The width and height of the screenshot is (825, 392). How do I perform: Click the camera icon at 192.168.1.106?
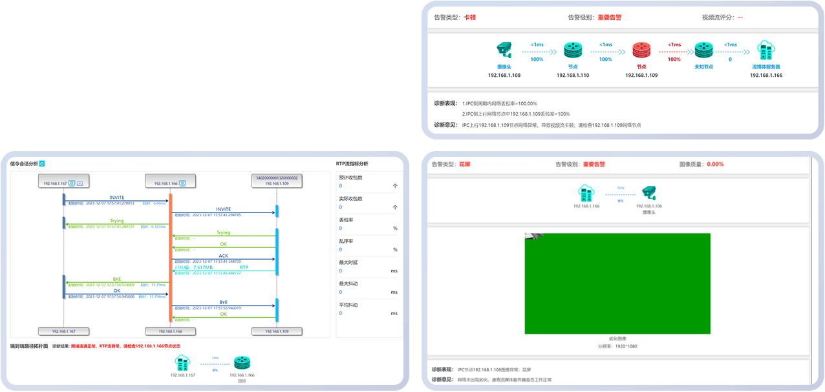648,192
